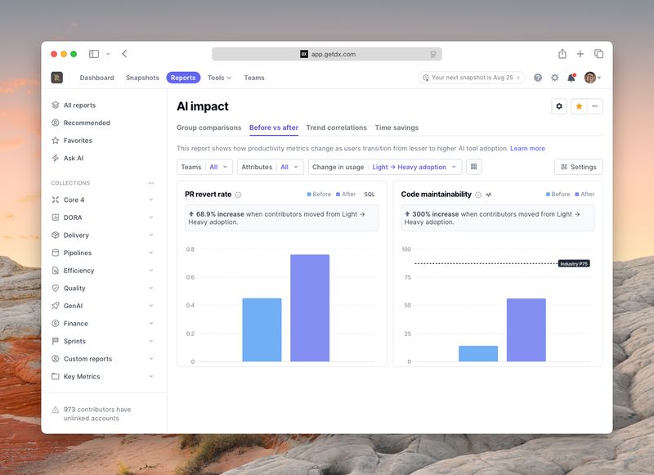Click the info icon next to PR revert rate
This screenshot has width=654, height=475.
click(x=239, y=195)
